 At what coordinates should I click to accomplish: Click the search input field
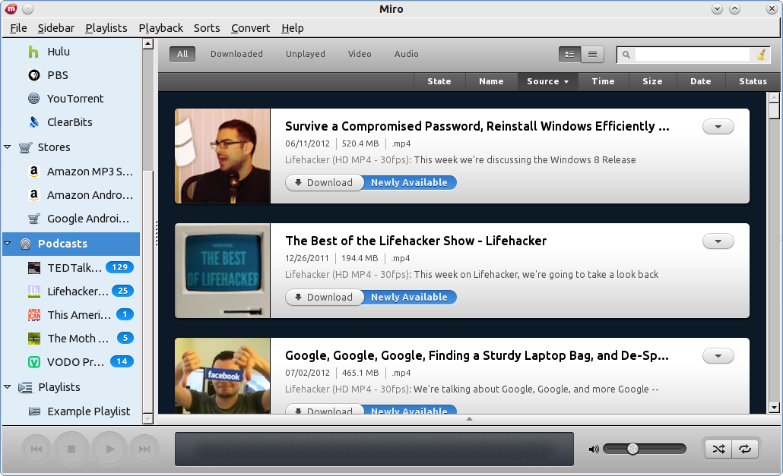point(692,55)
